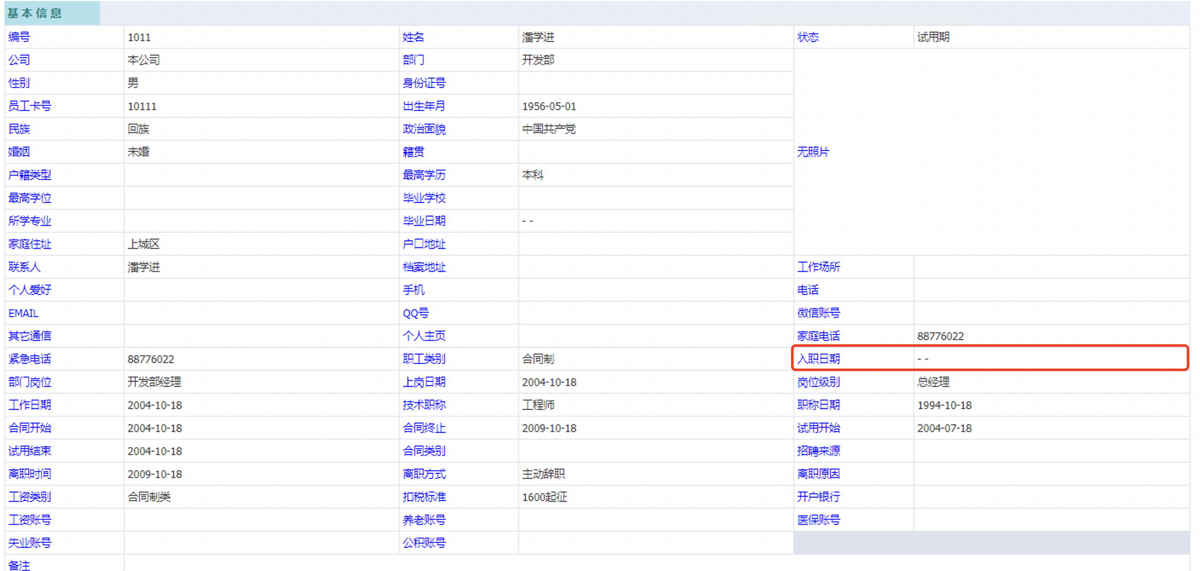Click employee number value 1011
Image resolution: width=1200 pixels, height=571 pixels.
tap(139, 37)
